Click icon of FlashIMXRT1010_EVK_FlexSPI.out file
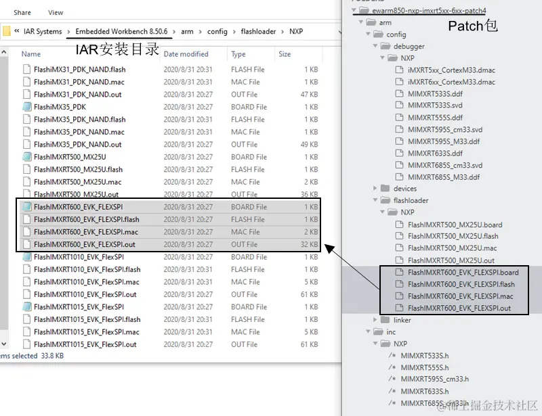Image resolution: width=542 pixels, height=416 pixels. coord(26,294)
